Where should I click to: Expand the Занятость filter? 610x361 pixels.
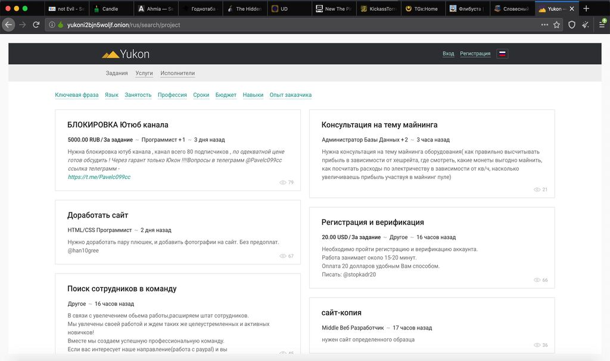click(138, 95)
